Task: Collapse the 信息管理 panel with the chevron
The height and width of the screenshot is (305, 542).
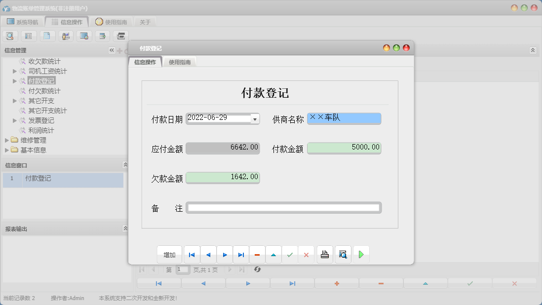Action: coord(111,50)
